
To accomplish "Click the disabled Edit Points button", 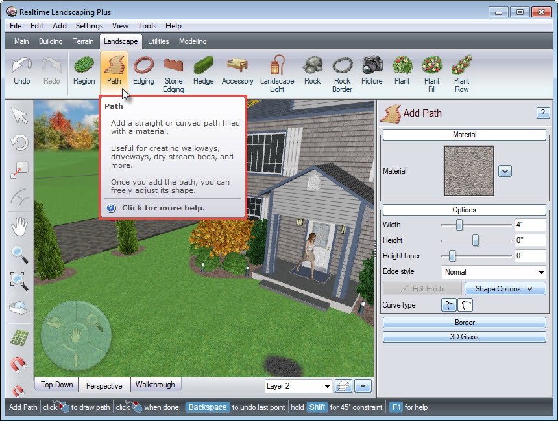I will point(422,289).
